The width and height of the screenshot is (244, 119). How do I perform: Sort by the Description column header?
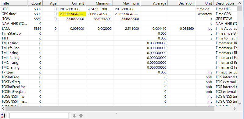[x=225, y=3]
